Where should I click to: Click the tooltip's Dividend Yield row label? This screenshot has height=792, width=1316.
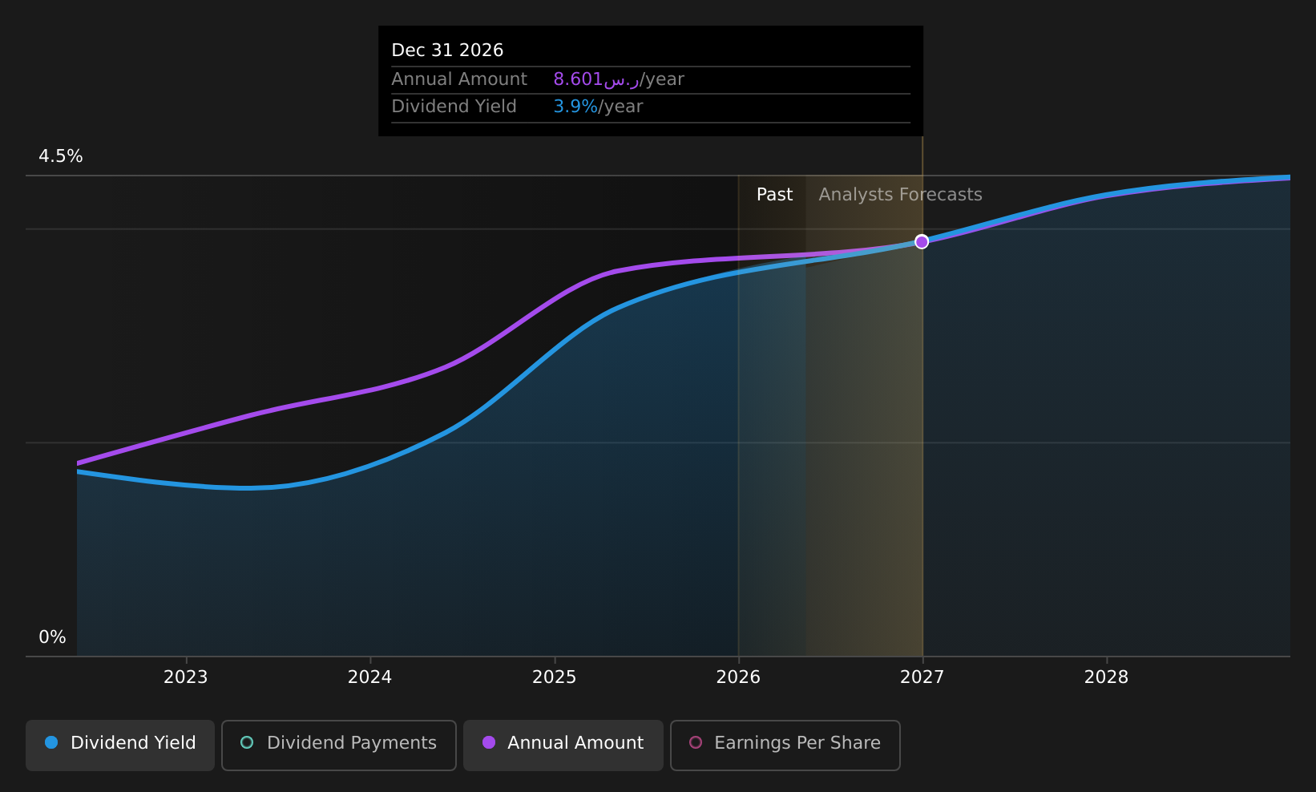coord(454,107)
